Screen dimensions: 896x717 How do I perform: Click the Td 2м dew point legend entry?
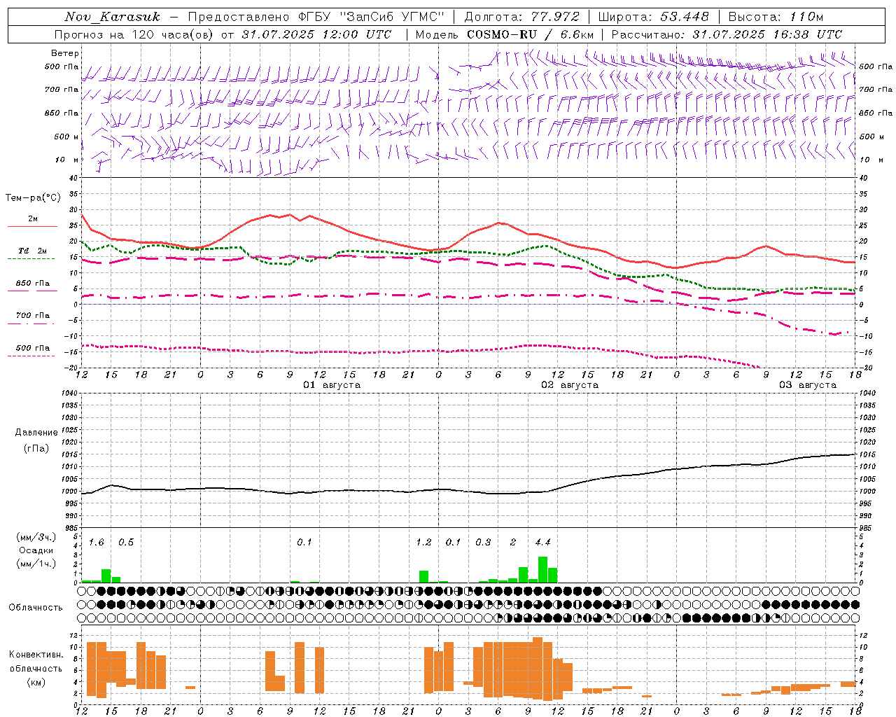pos(32,251)
